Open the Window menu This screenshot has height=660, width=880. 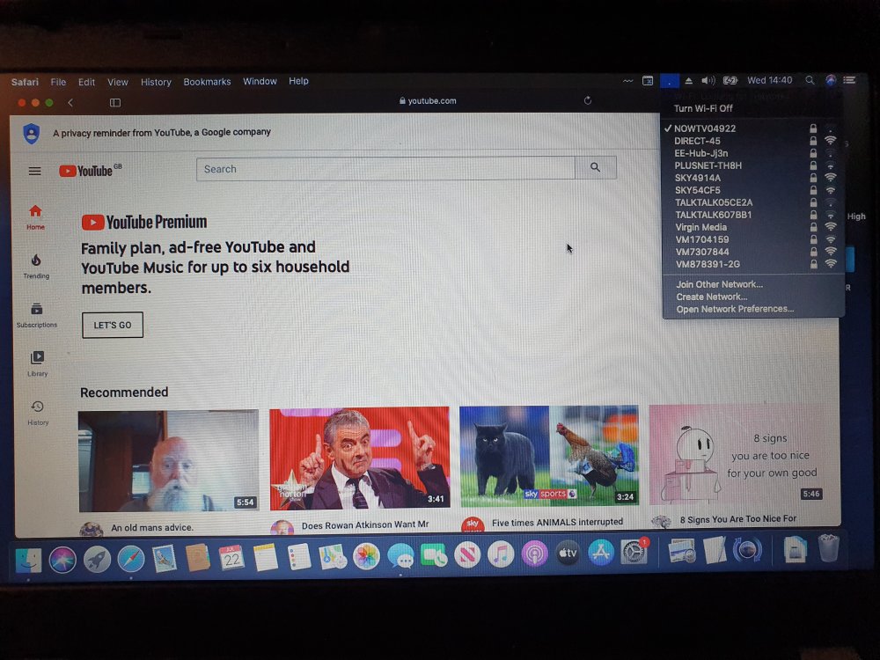[260, 81]
